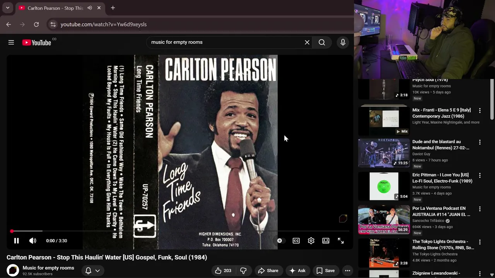The image size is (495, 278).
Task: Click the video title Carlton Pearson - Stop This Haulin' Water
Action: point(107,257)
